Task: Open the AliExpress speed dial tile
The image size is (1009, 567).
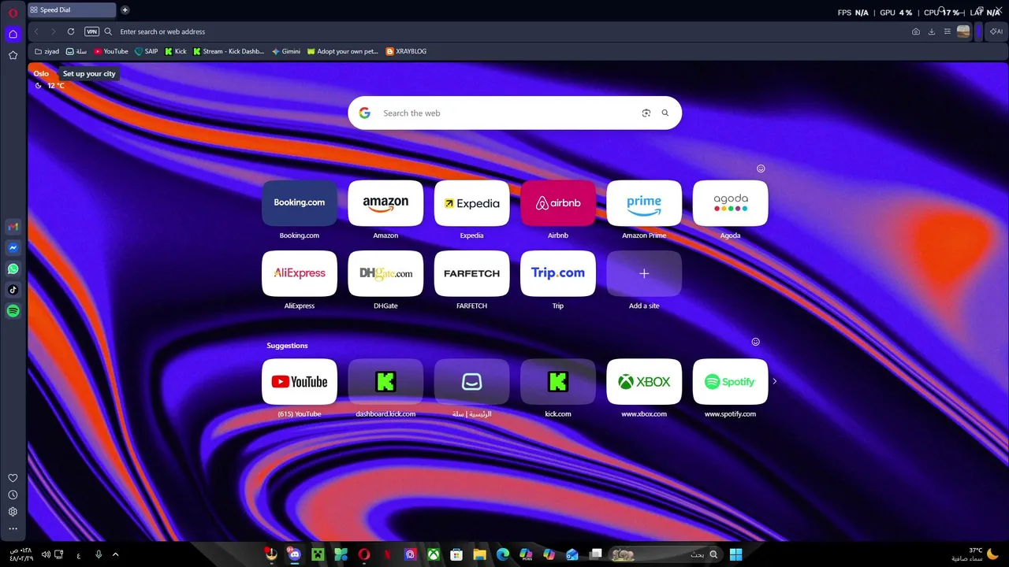Action: (x=300, y=273)
